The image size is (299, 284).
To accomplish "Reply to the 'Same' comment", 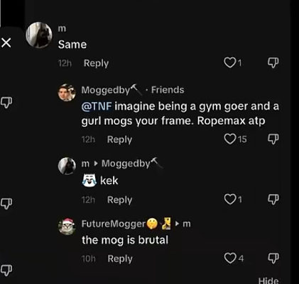I will (96, 64).
